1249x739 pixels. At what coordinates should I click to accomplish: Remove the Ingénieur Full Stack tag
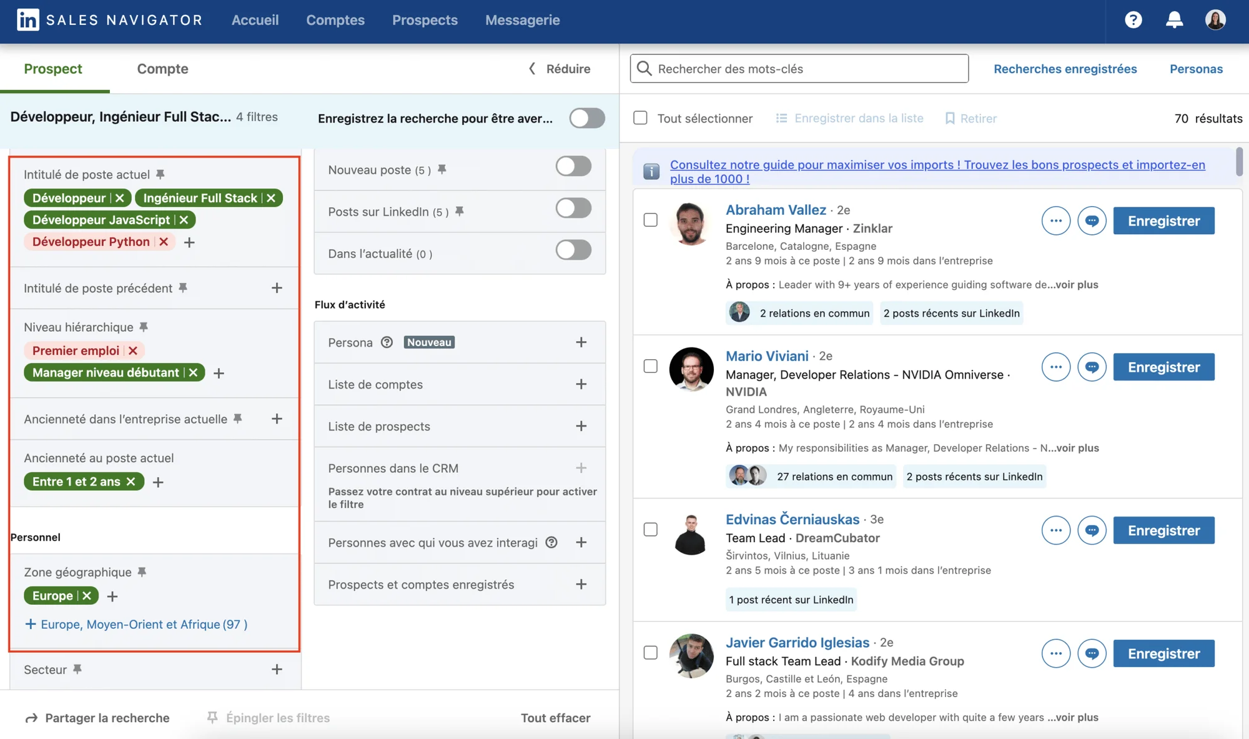click(271, 198)
